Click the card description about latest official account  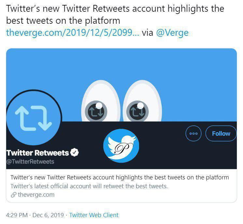tap(89, 186)
